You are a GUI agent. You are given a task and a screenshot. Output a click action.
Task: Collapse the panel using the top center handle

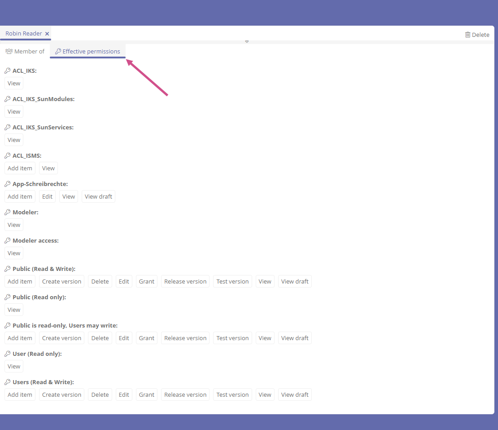click(247, 41)
